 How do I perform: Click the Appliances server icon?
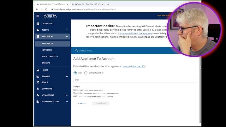pyautogui.click(x=38, y=36)
